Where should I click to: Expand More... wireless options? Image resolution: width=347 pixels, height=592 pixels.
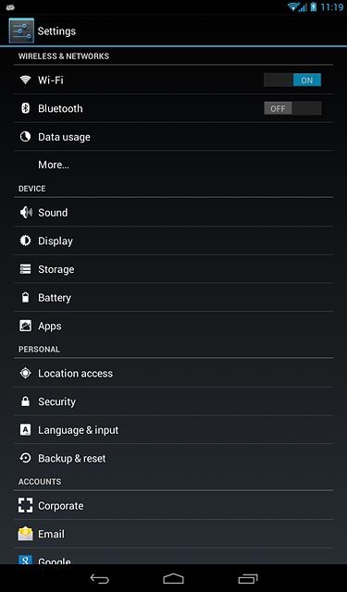(173, 165)
